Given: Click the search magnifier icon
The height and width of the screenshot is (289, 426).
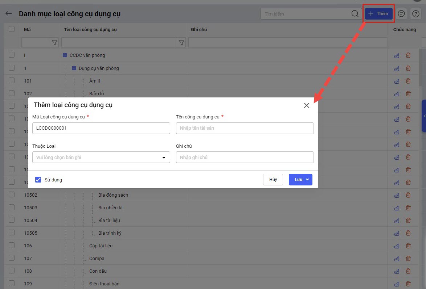Looking at the screenshot, I should (x=355, y=14).
